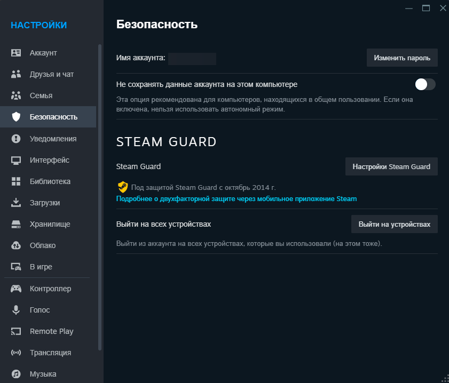Toggle 'Не сохранять данные аккаунта' switch
Viewport: 449px width, 383px height.
425,85
